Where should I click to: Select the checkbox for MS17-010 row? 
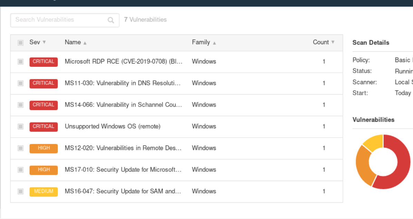21,170
